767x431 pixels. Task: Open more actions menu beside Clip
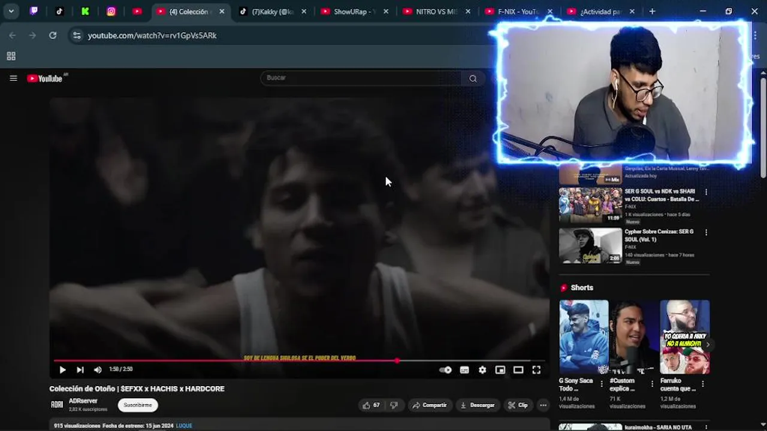click(x=543, y=405)
